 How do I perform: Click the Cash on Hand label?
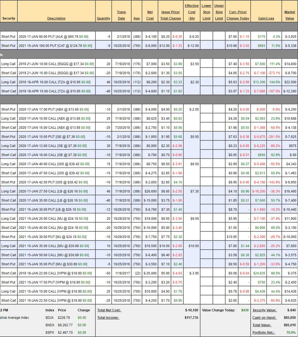pos(264,318)
